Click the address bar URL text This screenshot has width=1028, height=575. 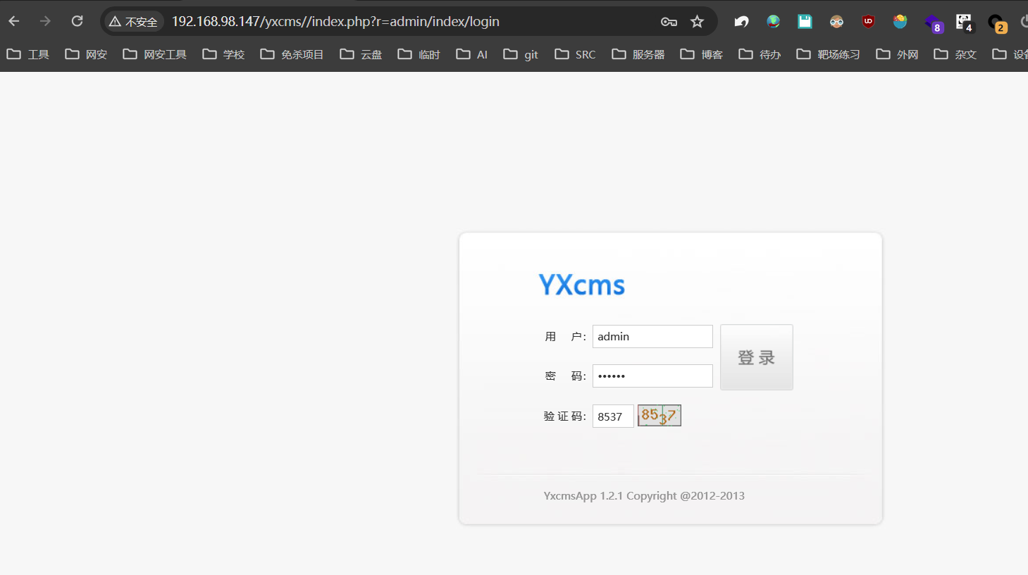coord(335,22)
